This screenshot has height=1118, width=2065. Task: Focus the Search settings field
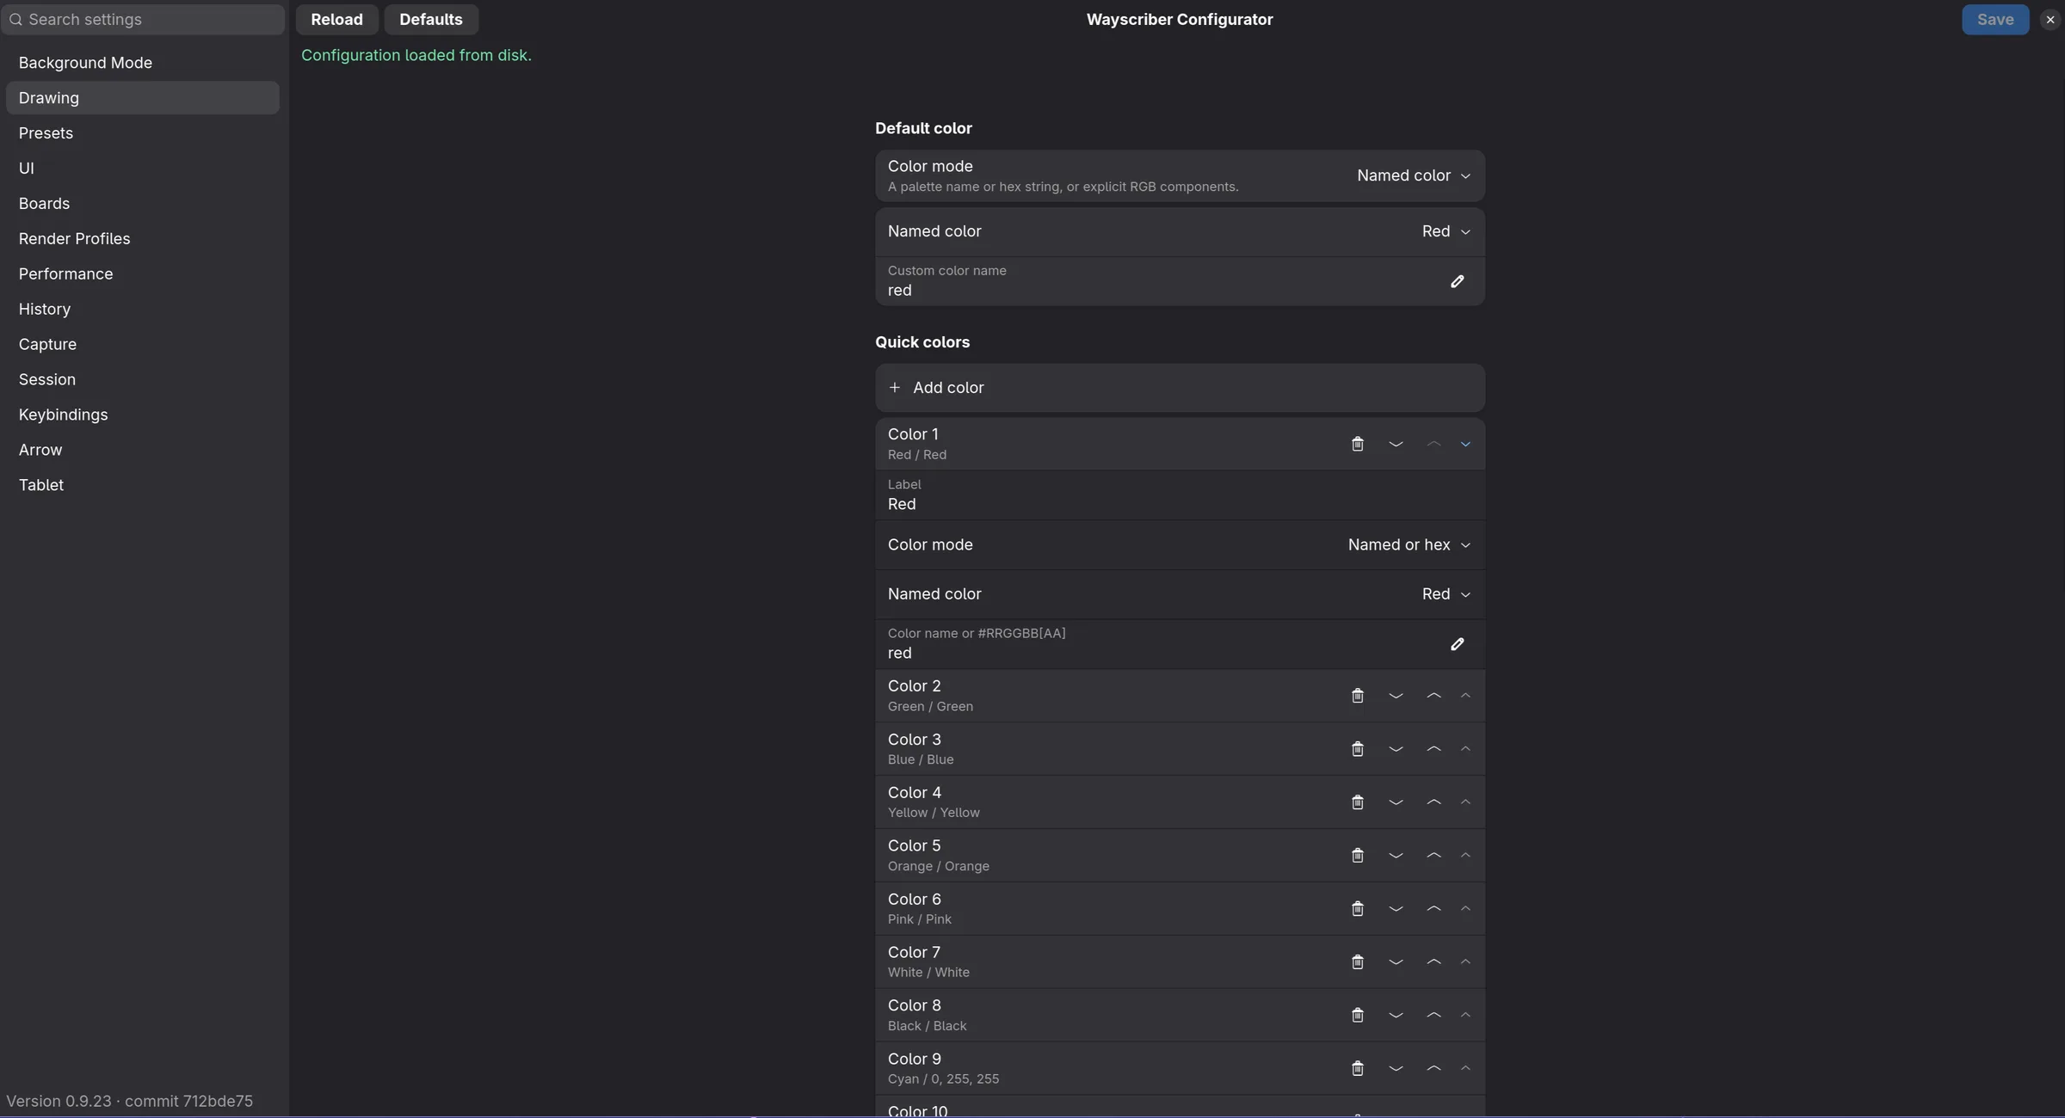143,19
